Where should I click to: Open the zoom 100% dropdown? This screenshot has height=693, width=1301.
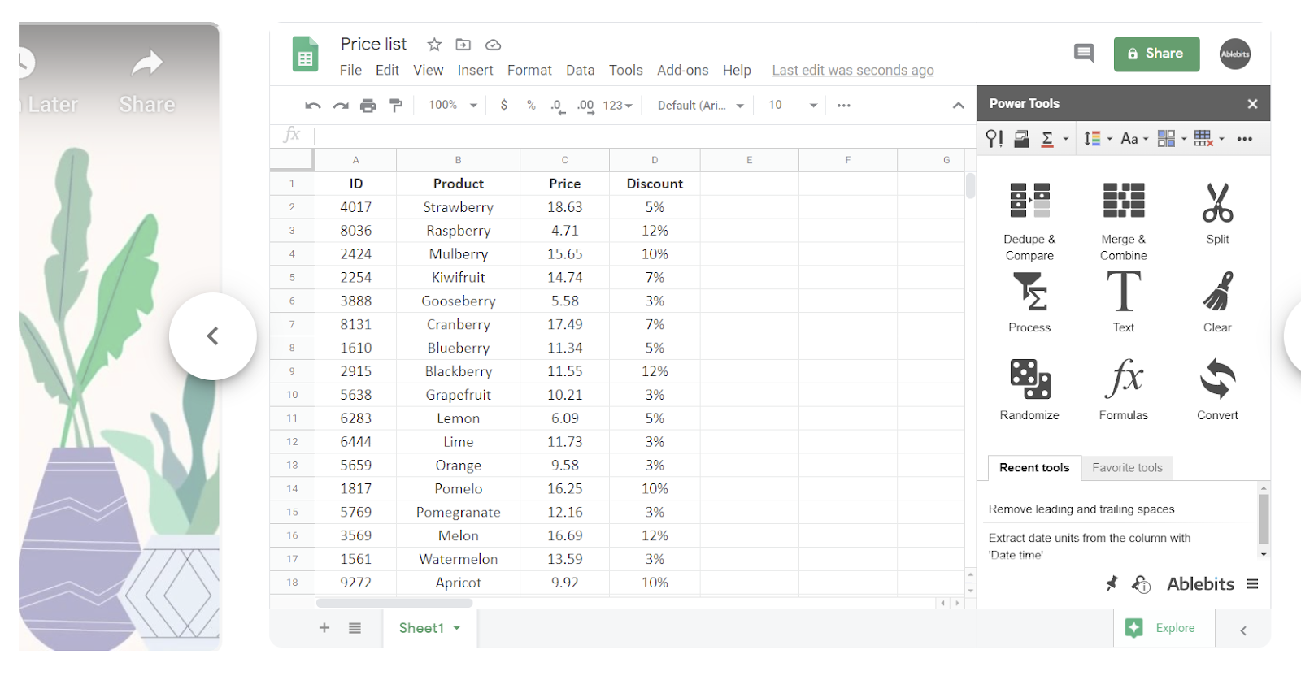point(453,105)
